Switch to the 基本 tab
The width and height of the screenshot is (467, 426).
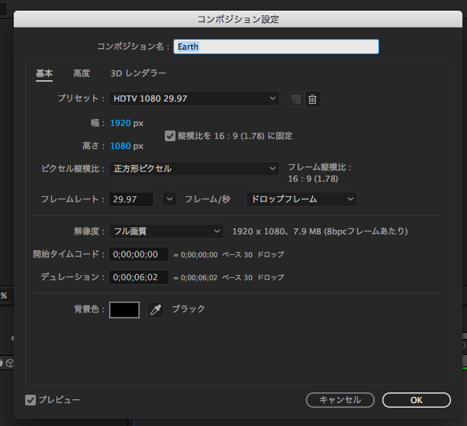(x=44, y=73)
